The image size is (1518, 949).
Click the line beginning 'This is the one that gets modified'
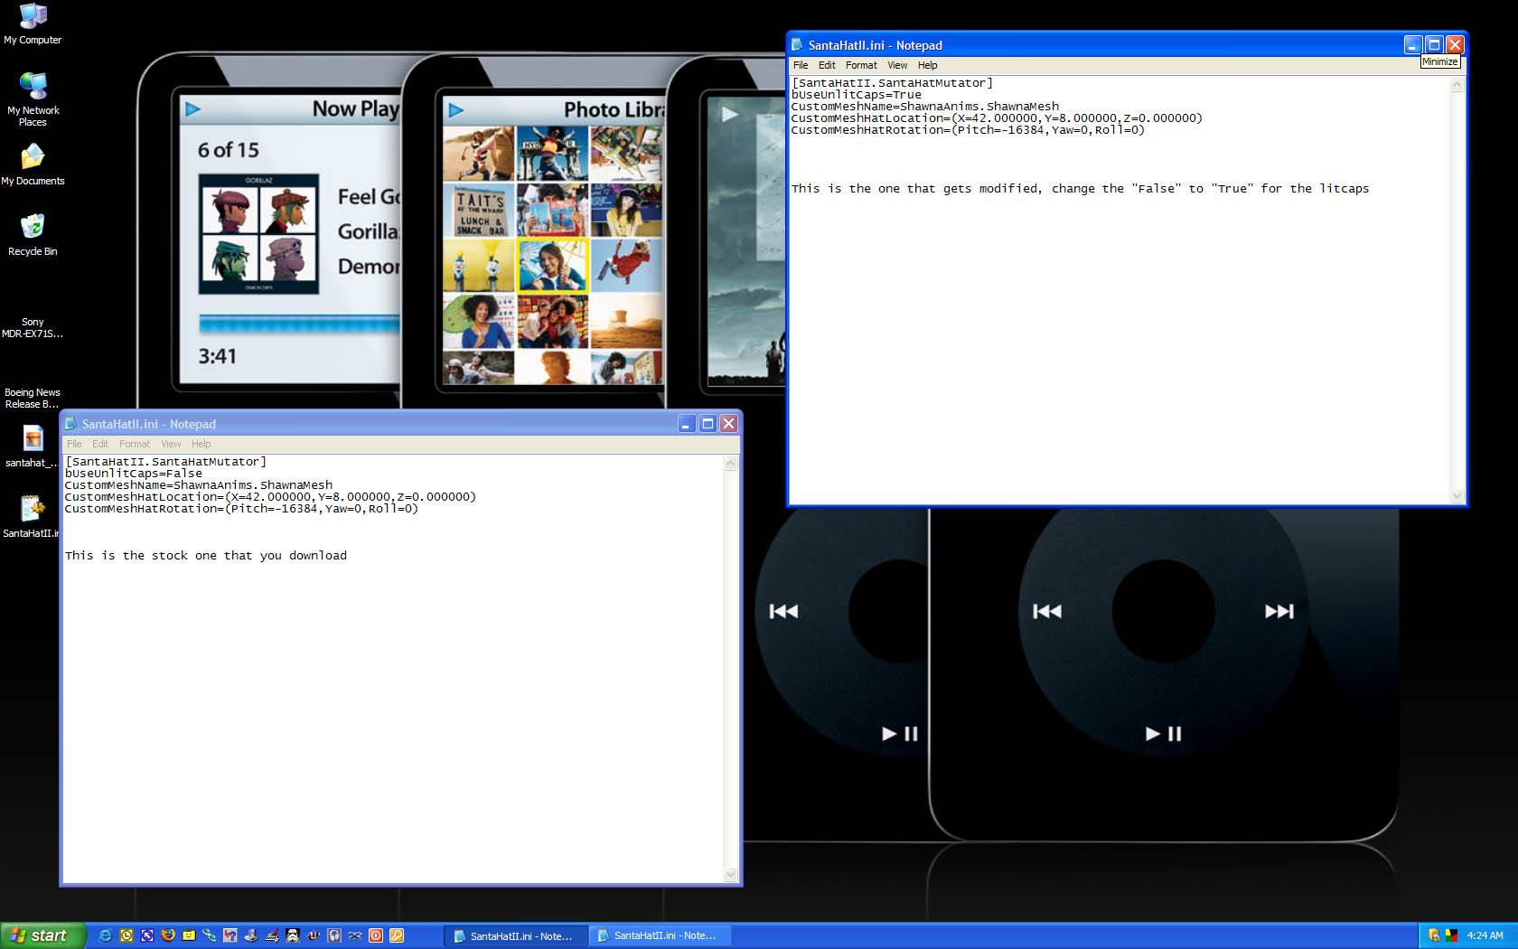pos(1081,188)
